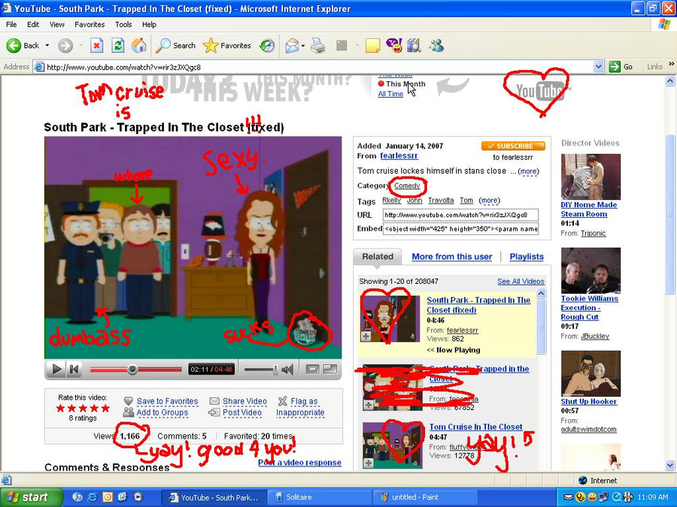This screenshot has width=677, height=507.
Task: Click the Mail envelope toolbar icon
Action: 292,45
